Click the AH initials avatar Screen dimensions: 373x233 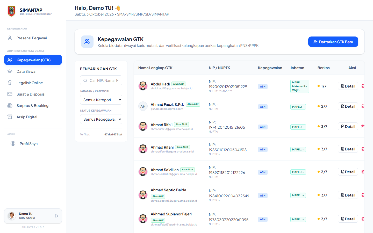143,106
